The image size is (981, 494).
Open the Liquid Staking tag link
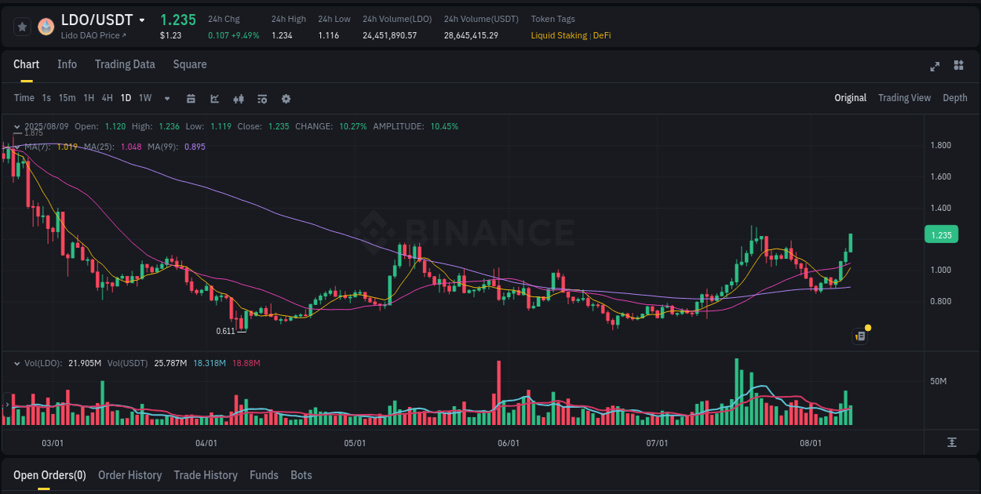pos(558,35)
